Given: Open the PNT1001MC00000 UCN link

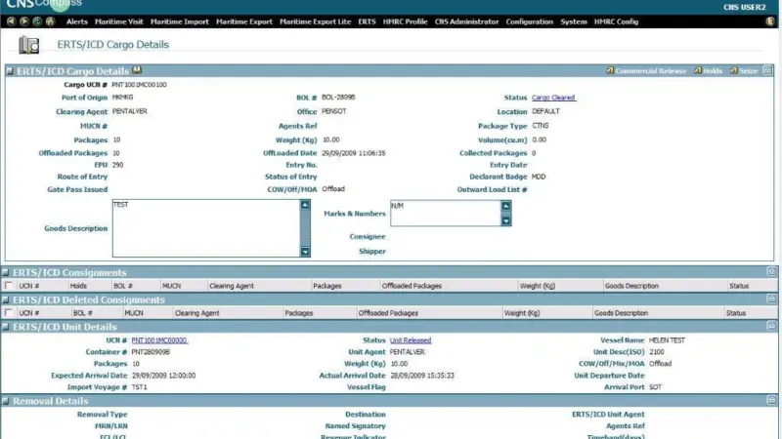Looking at the screenshot, I should coord(159,340).
